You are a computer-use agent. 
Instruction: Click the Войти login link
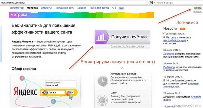(x=198, y=8)
